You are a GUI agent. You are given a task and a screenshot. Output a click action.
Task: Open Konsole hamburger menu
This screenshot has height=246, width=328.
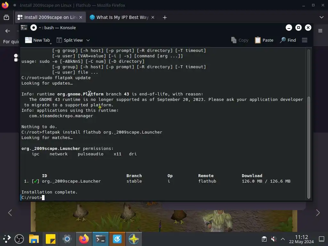tap(305, 40)
